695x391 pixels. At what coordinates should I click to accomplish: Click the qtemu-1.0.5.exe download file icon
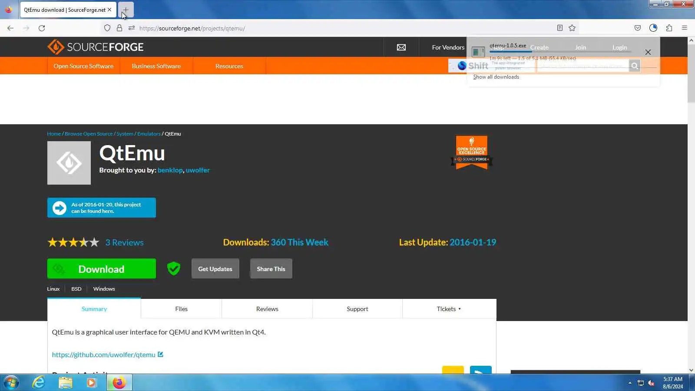pyautogui.click(x=478, y=52)
